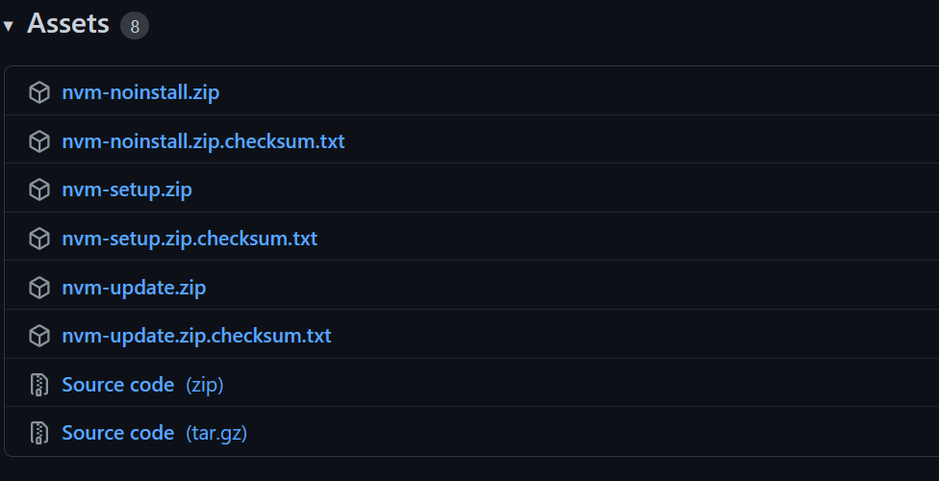The image size is (939, 481).
Task: Download Source code as tar.gz
Action: click(x=118, y=433)
